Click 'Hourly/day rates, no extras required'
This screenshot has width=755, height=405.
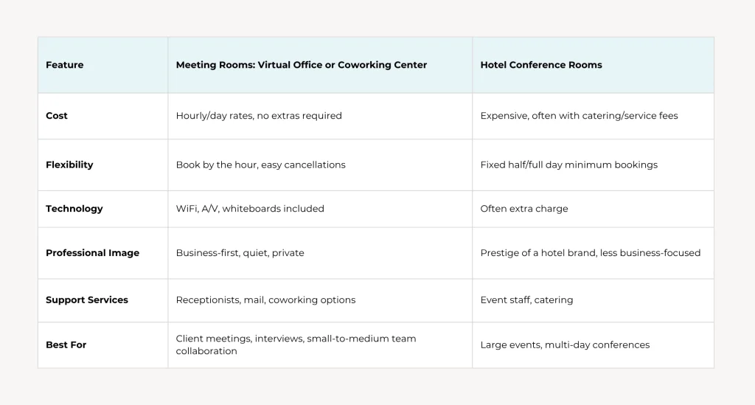259,116
